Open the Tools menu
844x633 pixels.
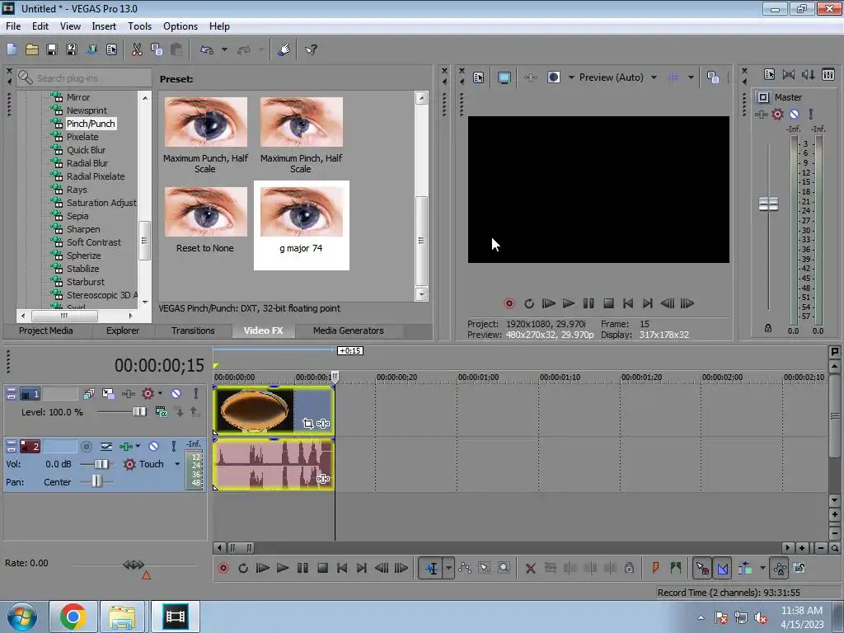139,26
